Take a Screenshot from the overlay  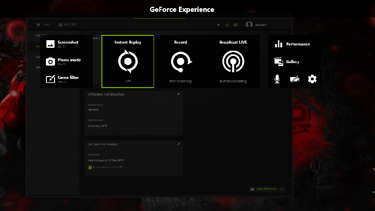62,44
